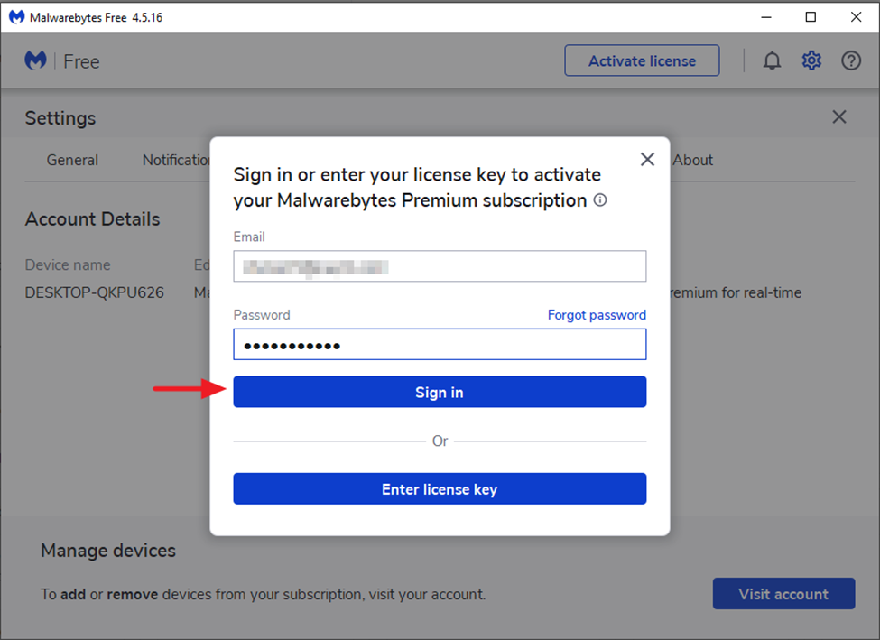
Task: Open the settings gear icon
Action: pos(811,61)
